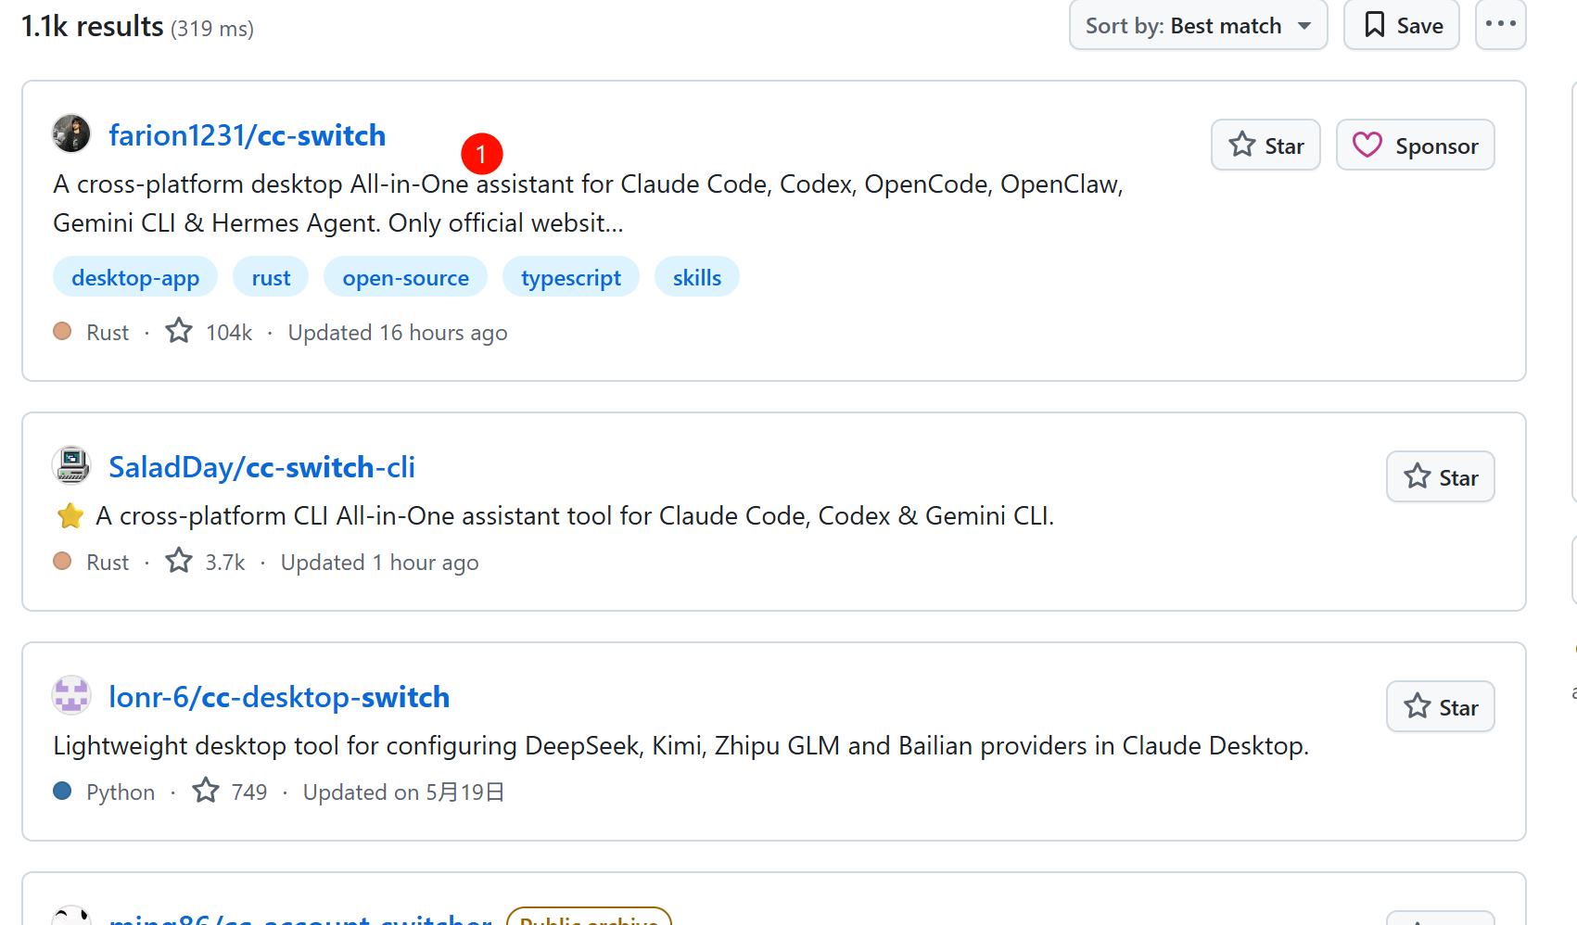Screen dimensions: 1577x925
Task: Open the three-dot more options menu
Action: pos(1500,25)
